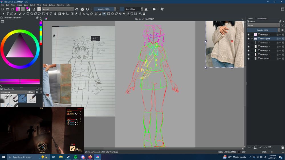Select the Gradient tool
This screenshot has width=285, height=160.
click(72, 14)
